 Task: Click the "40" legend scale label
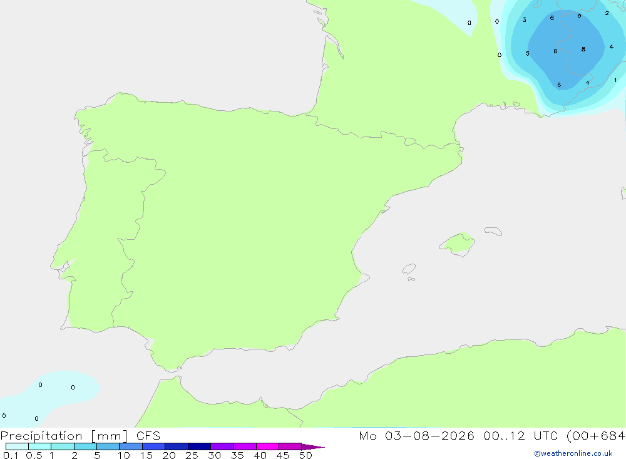coord(260,455)
